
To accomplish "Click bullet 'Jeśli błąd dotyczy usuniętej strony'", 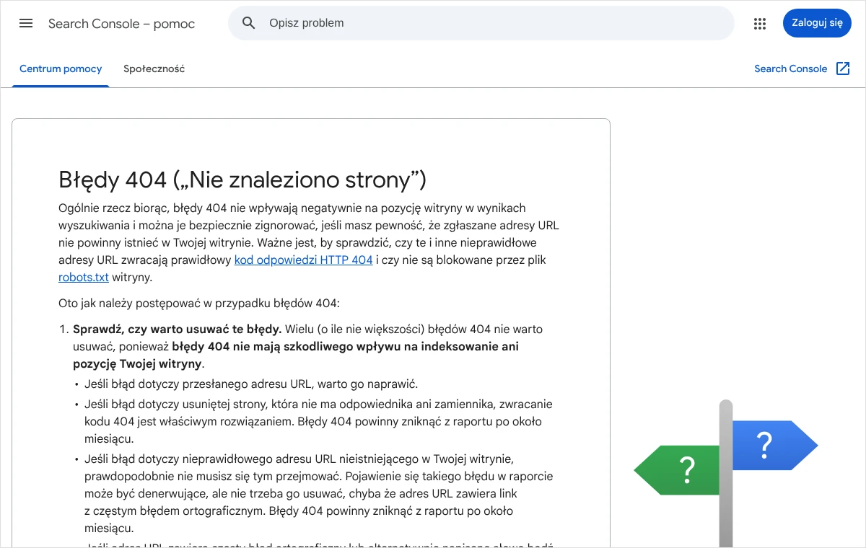I will point(318,422).
